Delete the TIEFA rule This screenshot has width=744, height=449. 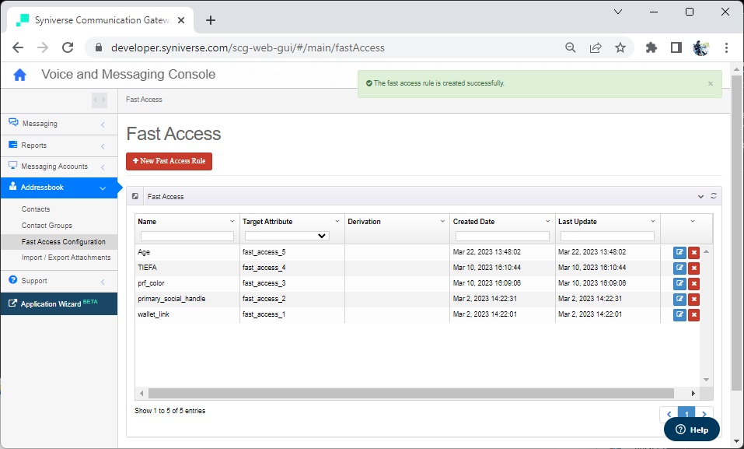coord(693,268)
